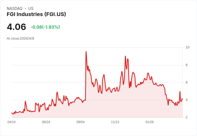The height and width of the screenshot is (136, 197).
Task: Click the 6 price axis label
Action: click(187, 82)
